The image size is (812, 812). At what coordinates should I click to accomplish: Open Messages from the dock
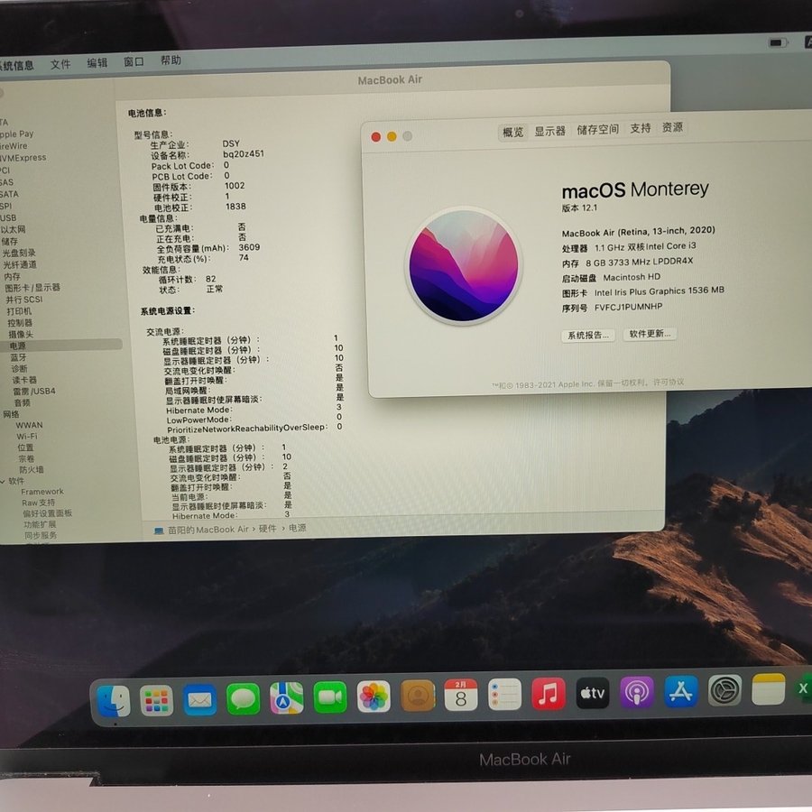point(243,698)
